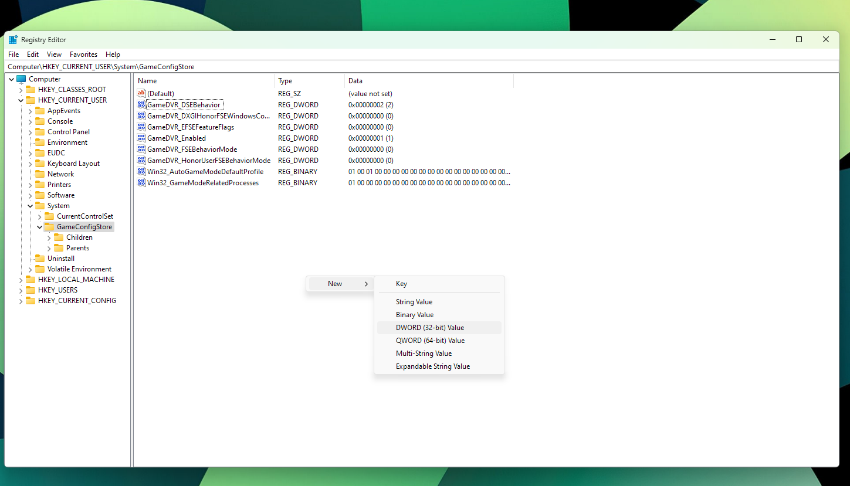Expand the AppEvents key arrow
The image size is (850, 486).
31,111
